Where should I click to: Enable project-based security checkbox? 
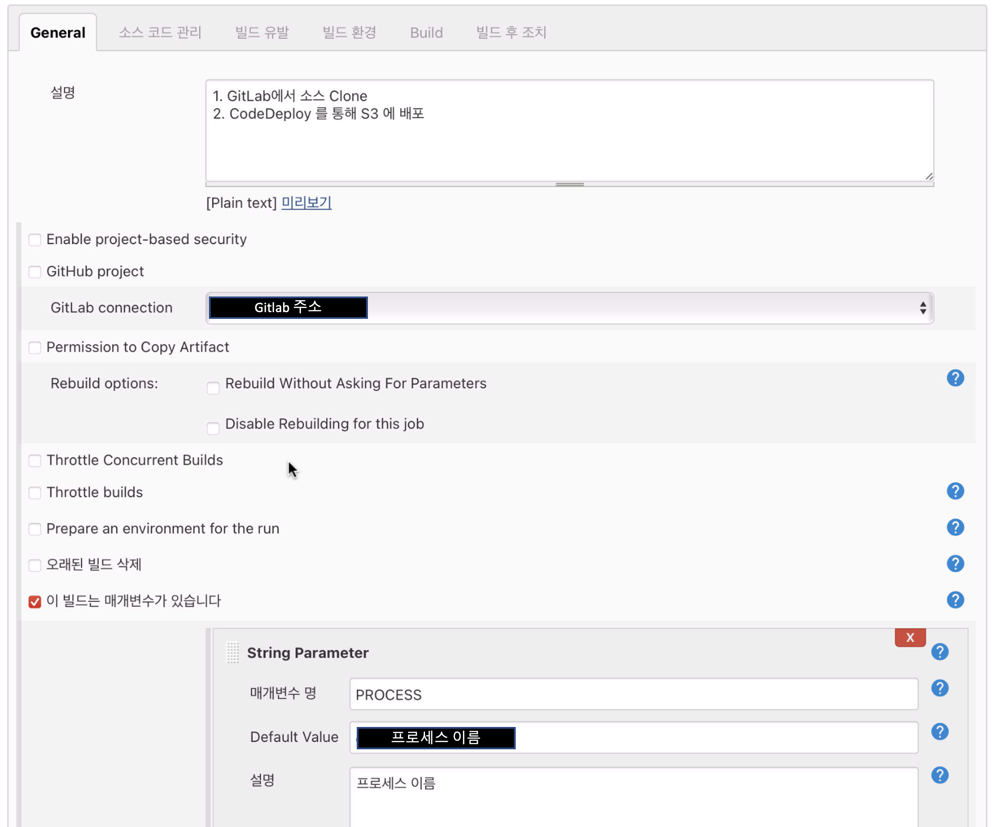(x=34, y=240)
